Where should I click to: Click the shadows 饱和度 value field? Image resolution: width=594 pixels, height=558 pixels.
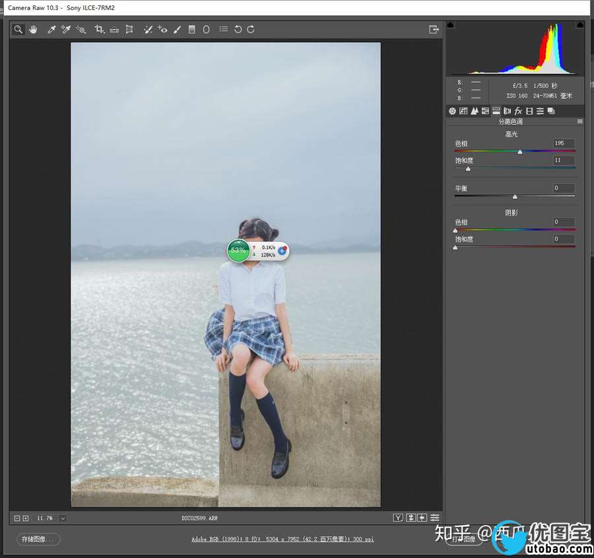pos(564,239)
